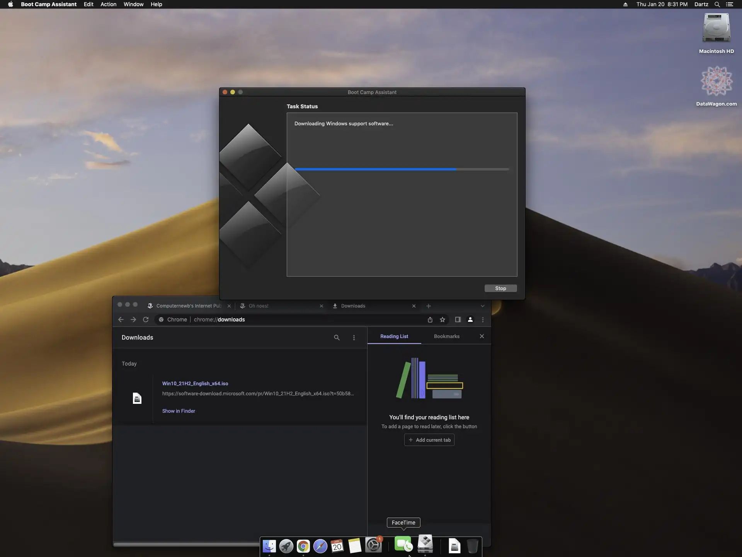Open Chrome three-dot menu in toolbar
The height and width of the screenshot is (557, 742).
[x=483, y=320]
